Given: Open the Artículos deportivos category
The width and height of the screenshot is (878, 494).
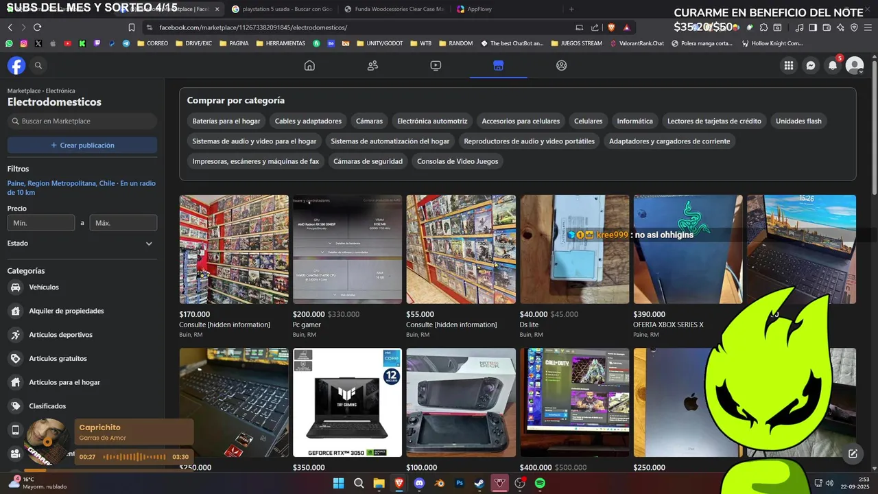Looking at the screenshot, I should [82, 335].
